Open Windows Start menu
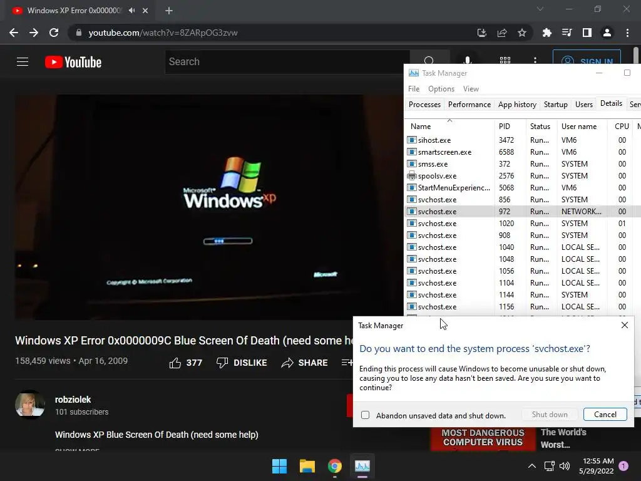 (280, 466)
